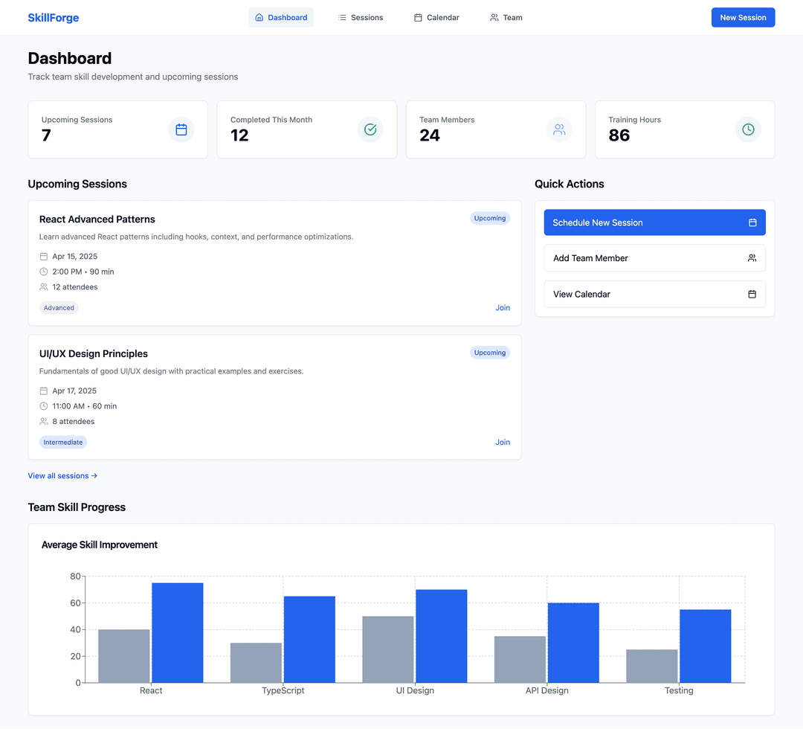The image size is (803, 729).
Task: Click the checkmark icon in Completed This Month
Action: pyautogui.click(x=370, y=129)
